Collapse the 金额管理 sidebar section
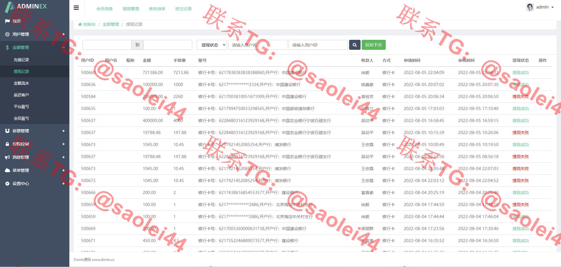The height and width of the screenshot is (267, 561). [x=64, y=47]
